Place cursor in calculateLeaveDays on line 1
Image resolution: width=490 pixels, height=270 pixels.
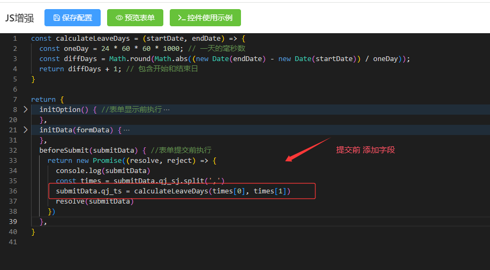[x=93, y=39]
